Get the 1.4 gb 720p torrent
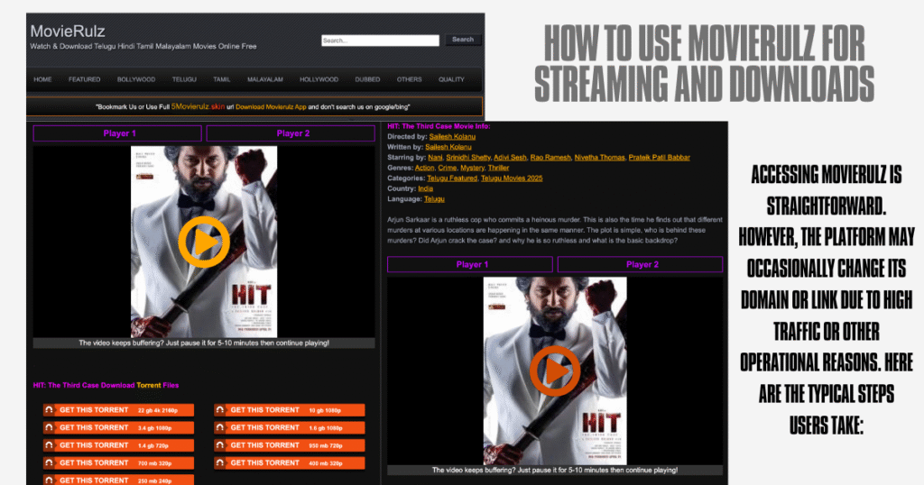Viewport: 924px width, 485px height. pos(118,445)
